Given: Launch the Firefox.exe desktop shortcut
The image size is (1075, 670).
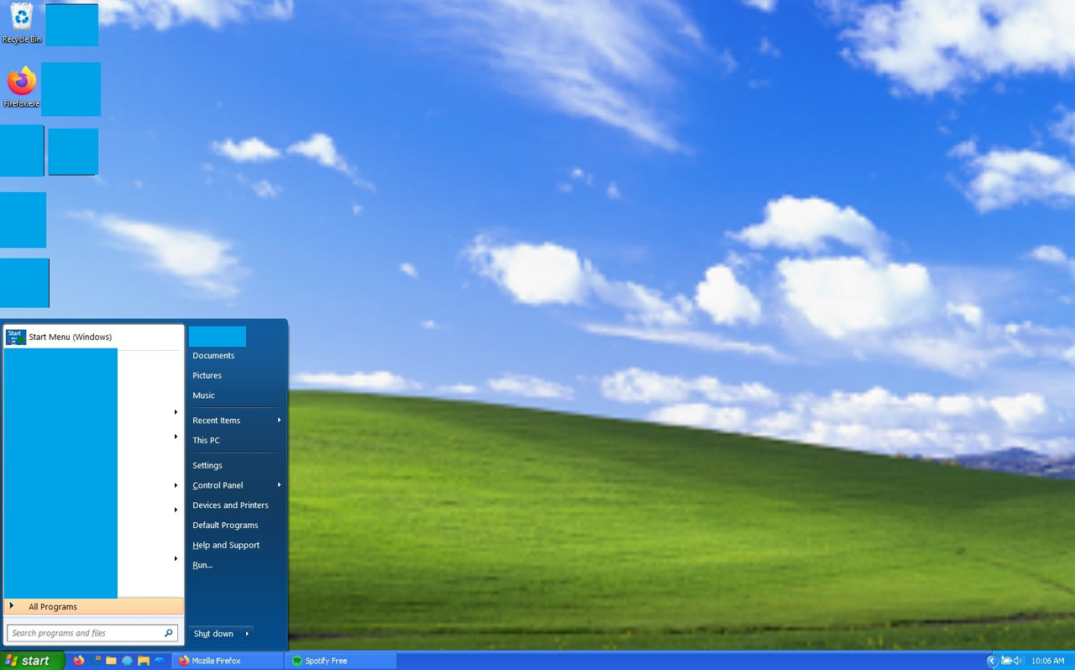Looking at the screenshot, I should click(x=22, y=87).
